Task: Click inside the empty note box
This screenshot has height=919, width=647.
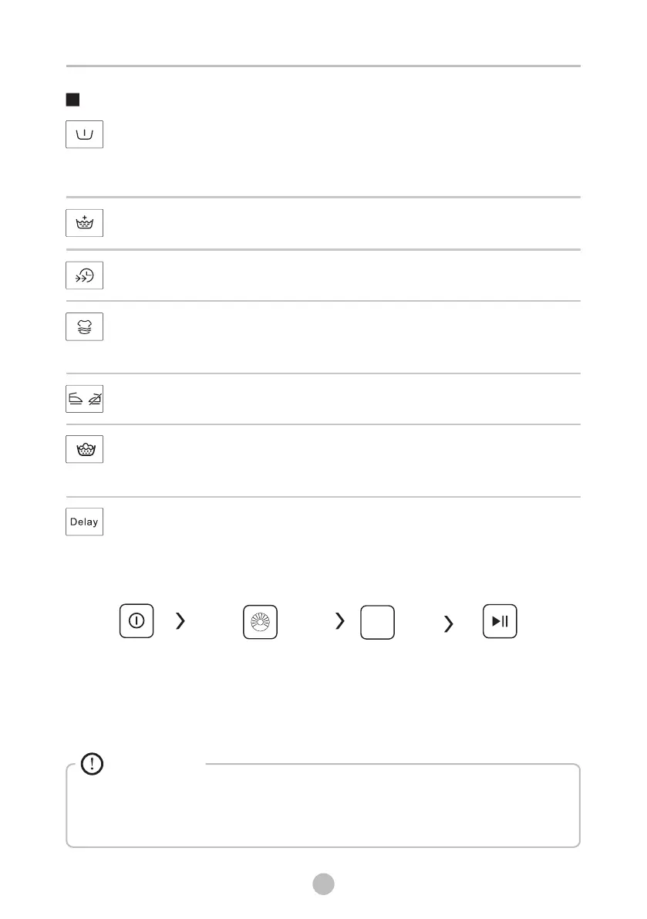Action: coord(323,809)
